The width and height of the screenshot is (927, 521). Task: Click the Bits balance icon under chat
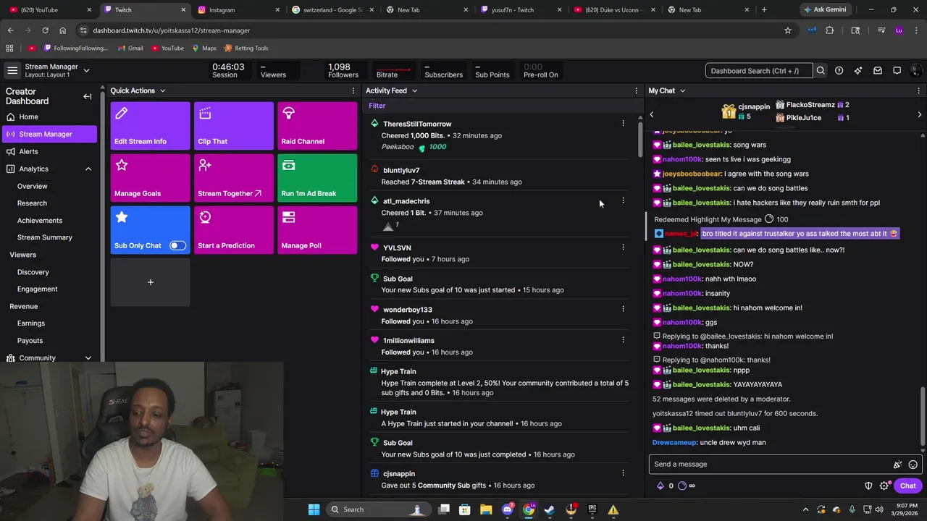pos(660,486)
